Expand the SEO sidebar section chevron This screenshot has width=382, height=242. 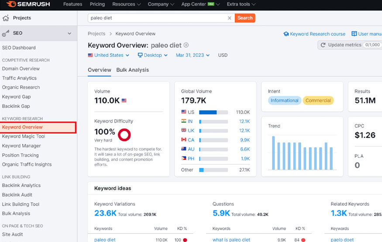(69, 33)
